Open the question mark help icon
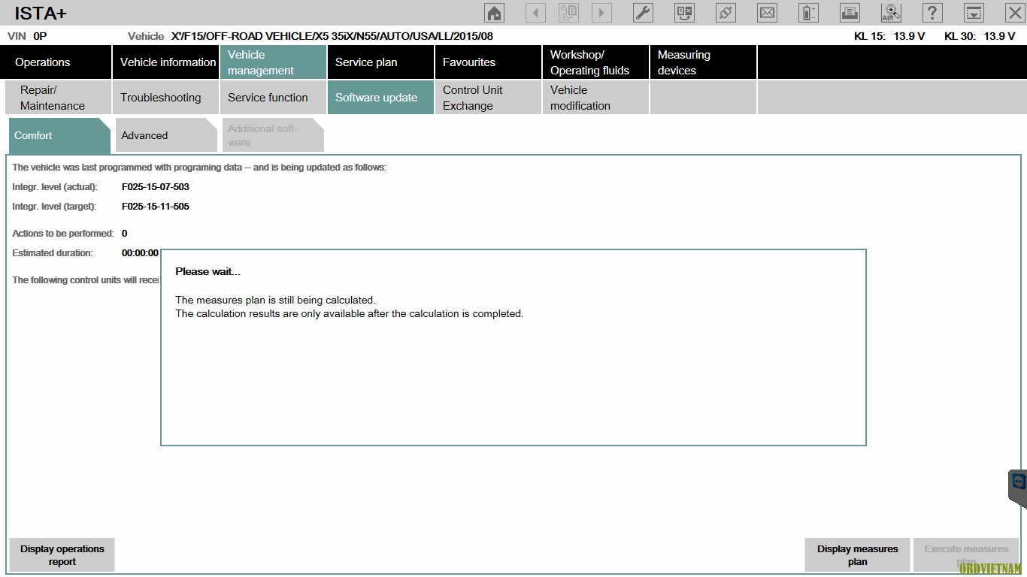Screen dimensions: 1027x577 coord(932,13)
